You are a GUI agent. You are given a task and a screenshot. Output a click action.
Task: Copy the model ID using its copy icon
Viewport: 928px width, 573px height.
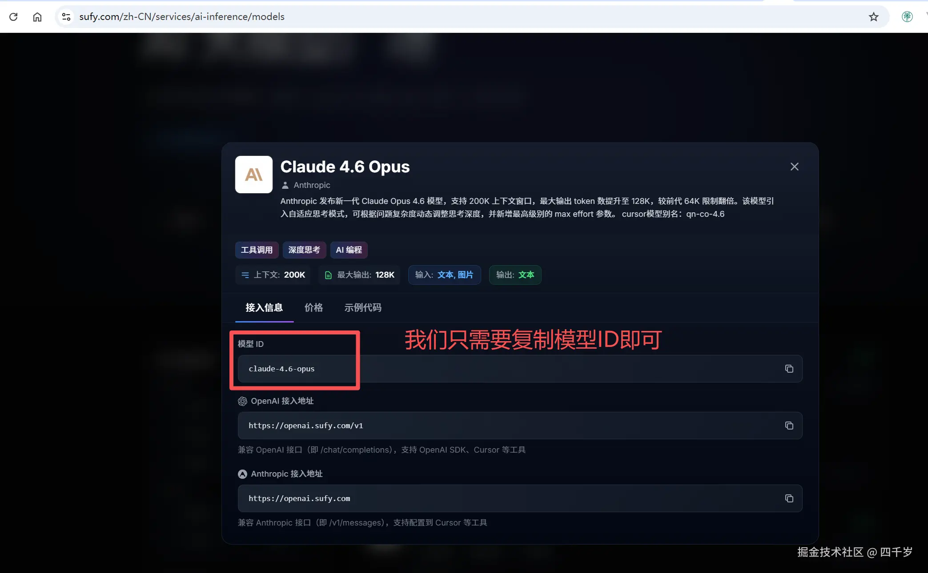(789, 369)
